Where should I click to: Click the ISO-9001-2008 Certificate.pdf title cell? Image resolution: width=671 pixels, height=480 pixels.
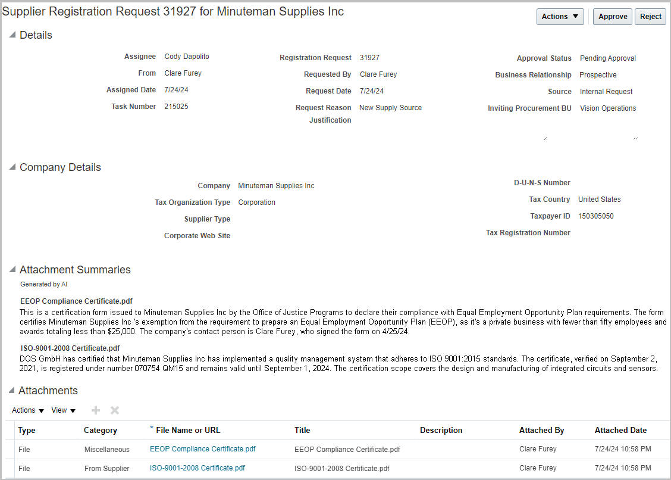(342, 469)
